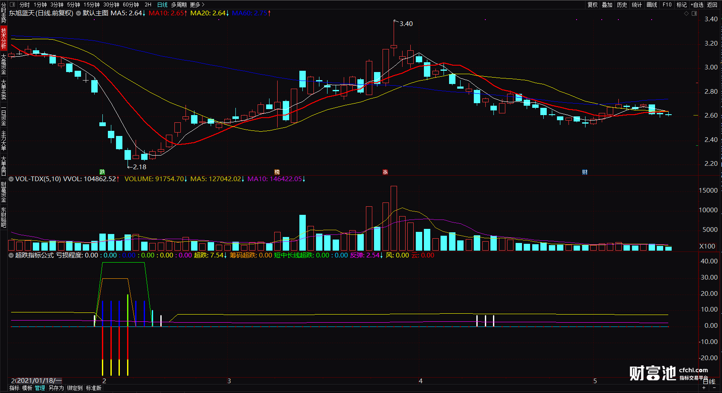Image resolution: width=722 pixels, height=393 pixels.
Task: Click 返回 to go back
Action: (712, 5)
